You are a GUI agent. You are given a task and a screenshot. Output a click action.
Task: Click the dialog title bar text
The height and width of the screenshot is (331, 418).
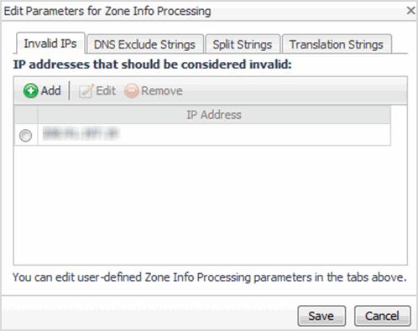pyautogui.click(x=107, y=11)
